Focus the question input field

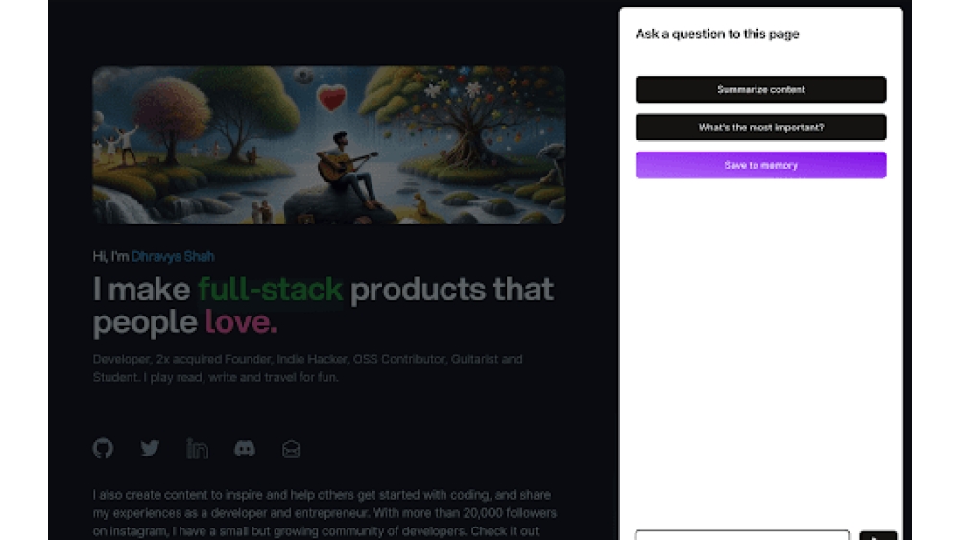(742, 535)
